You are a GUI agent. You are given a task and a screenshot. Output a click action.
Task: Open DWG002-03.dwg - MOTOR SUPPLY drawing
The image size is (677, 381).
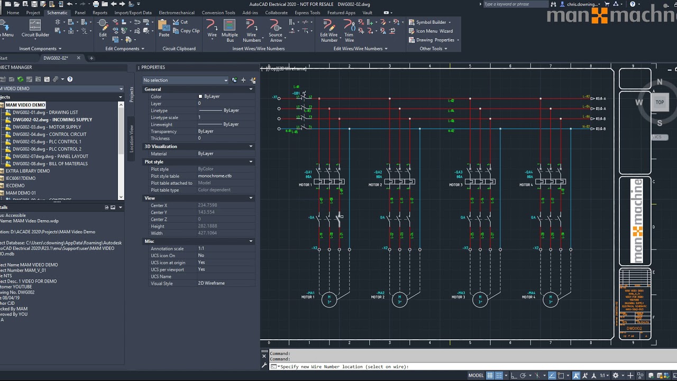click(x=47, y=127)
